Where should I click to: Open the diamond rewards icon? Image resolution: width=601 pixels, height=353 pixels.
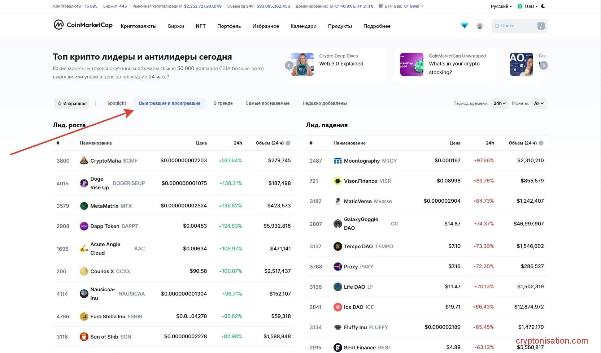(464, 26)
